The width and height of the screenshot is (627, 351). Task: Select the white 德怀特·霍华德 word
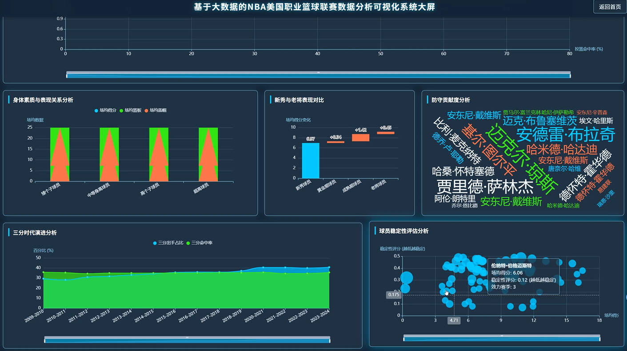coord(585,175)
